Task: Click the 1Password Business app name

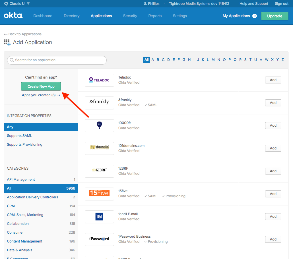Action: (x=134, y=237)
